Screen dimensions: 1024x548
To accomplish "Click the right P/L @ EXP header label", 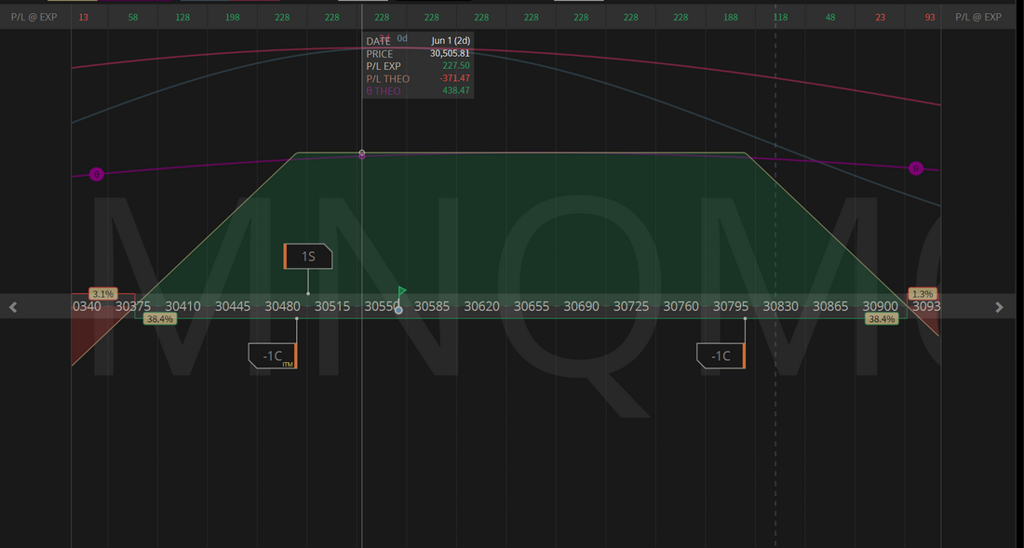I will (x=978, y=17).
